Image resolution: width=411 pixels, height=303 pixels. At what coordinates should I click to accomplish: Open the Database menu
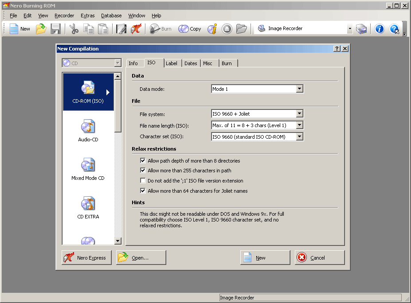111,16
